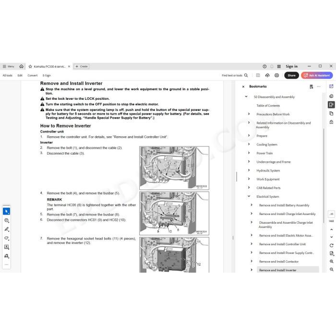Choose the add comment tool

6,220
